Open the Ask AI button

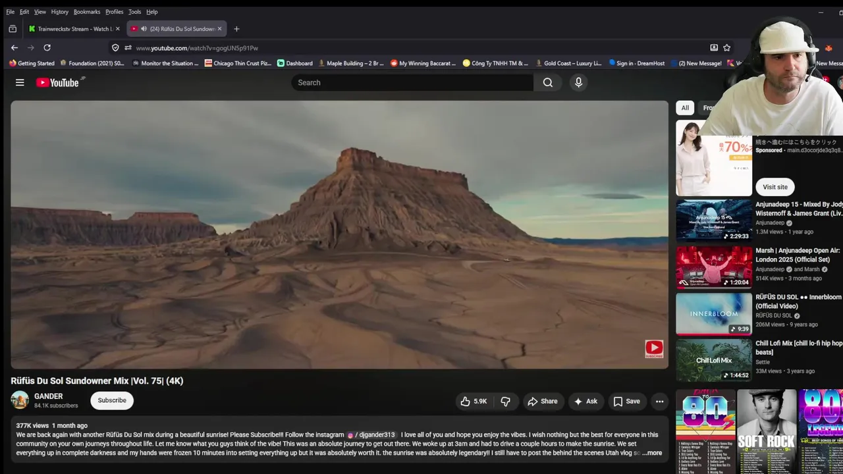(x=585, y=401)
